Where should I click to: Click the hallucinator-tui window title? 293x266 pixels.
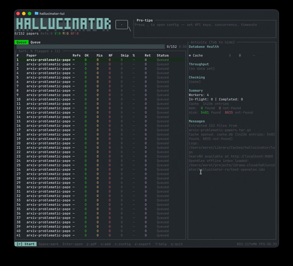[x=52, y=14]
